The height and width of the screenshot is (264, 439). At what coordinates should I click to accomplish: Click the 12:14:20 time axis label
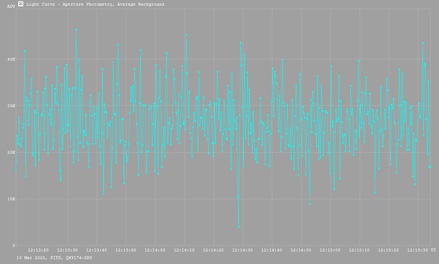pos(213,250)
